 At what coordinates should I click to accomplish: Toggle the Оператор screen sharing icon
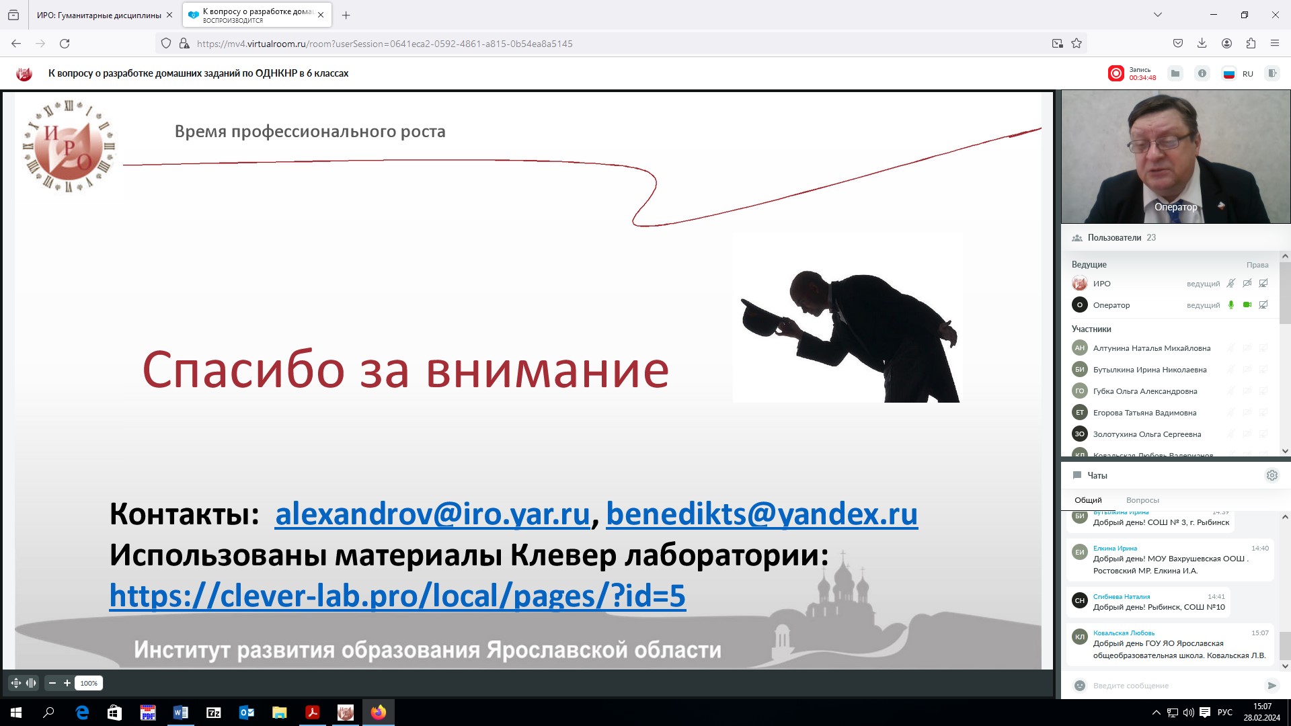tap(1263, 305)
